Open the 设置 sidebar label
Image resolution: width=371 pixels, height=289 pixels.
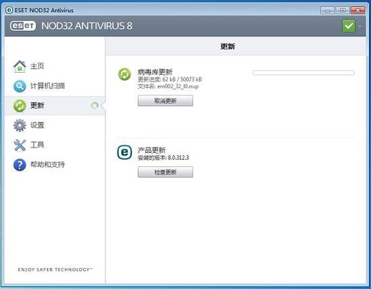pos(37,125)
